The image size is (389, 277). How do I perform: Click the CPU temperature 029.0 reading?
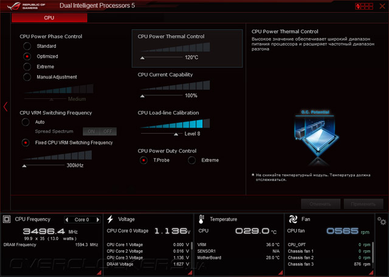[x=256, y=231]
